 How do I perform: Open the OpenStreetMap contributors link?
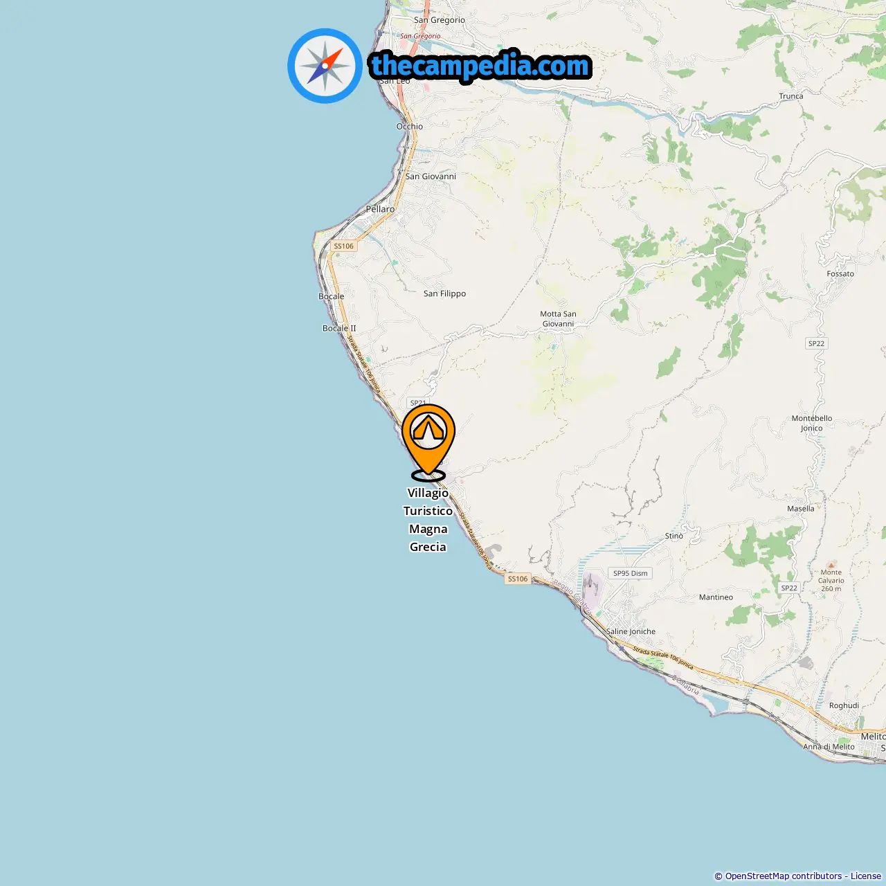(784, 876)
